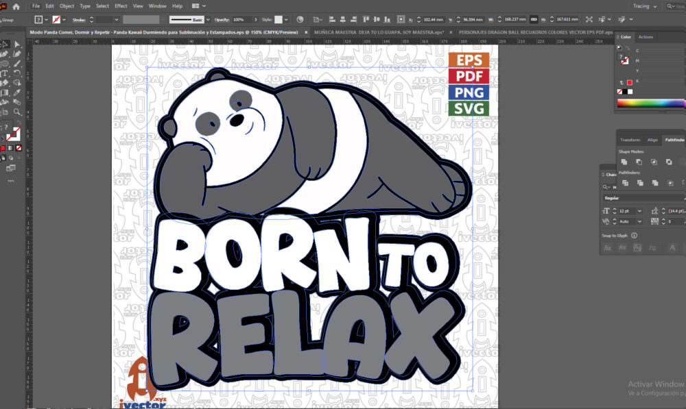This screenshot has height=409, width=686.
Task: Click red last-color swatch in Color panel
Action: click(630, 83)
